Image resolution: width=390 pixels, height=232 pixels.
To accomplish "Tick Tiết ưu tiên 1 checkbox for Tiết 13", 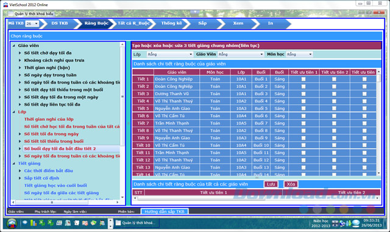I will pos(303,167).
